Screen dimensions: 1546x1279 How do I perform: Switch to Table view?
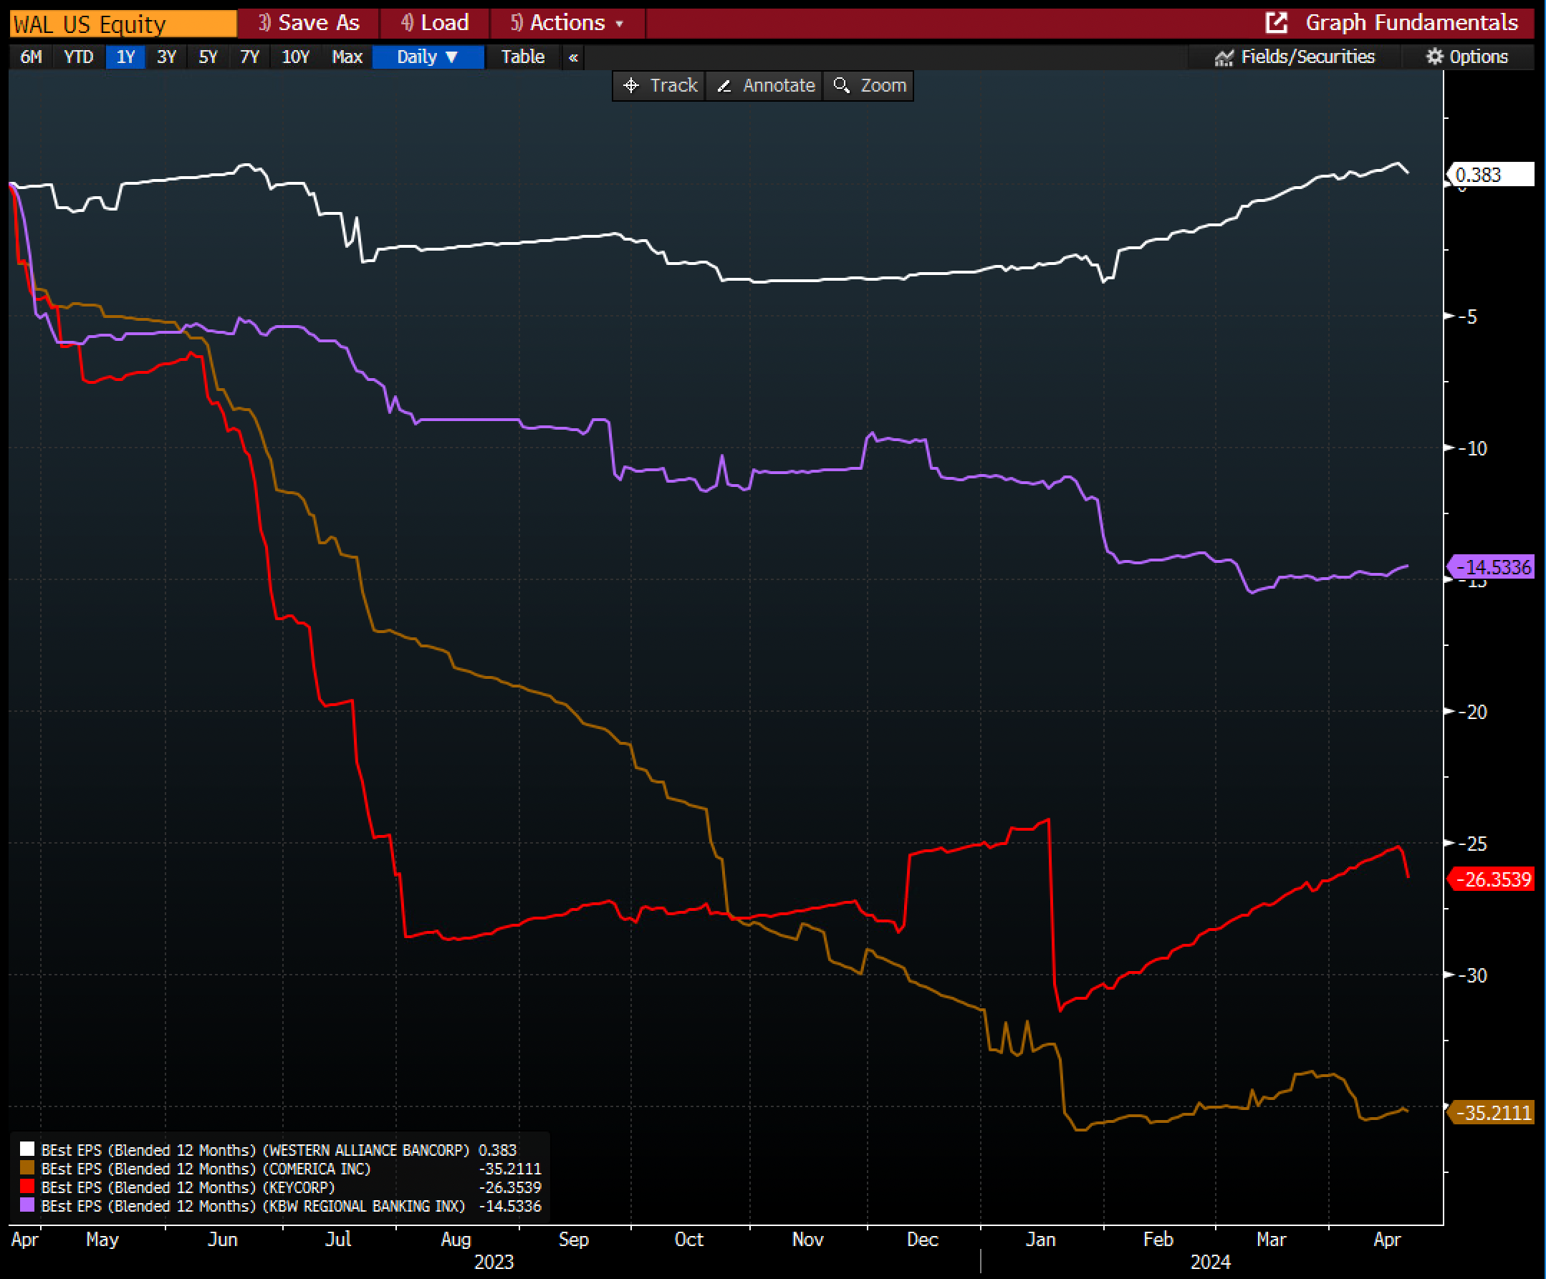click(x=523, y=57)
